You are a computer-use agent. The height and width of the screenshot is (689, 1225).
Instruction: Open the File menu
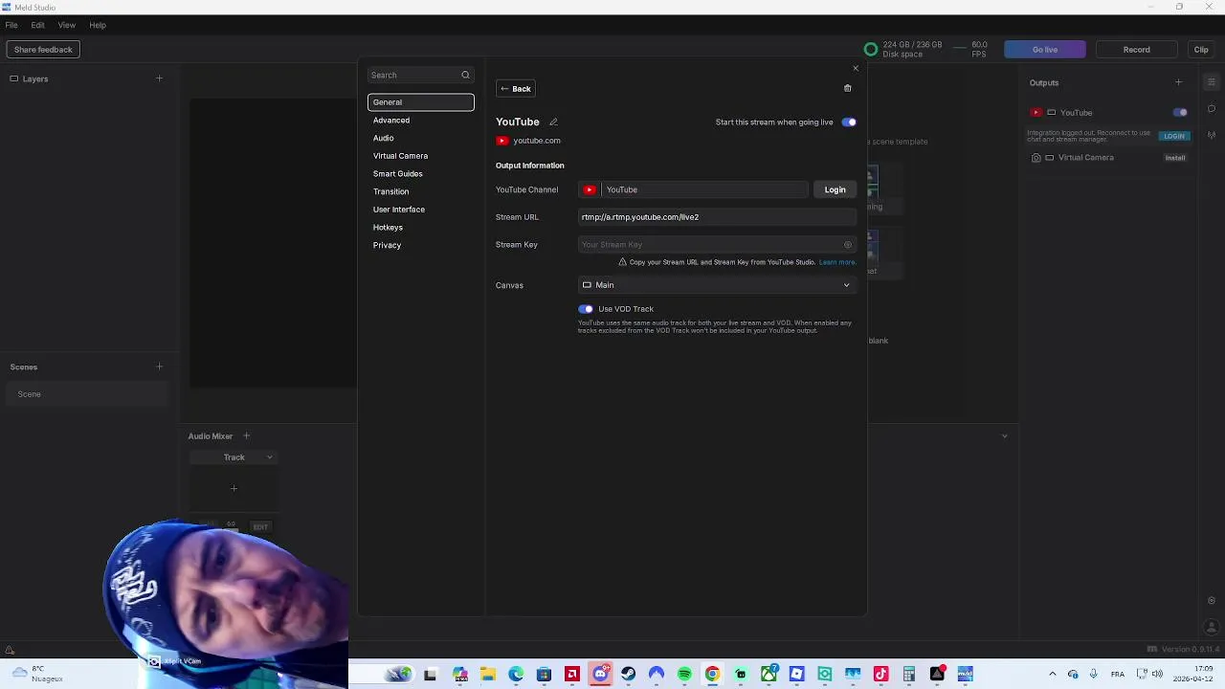point(11,25)
